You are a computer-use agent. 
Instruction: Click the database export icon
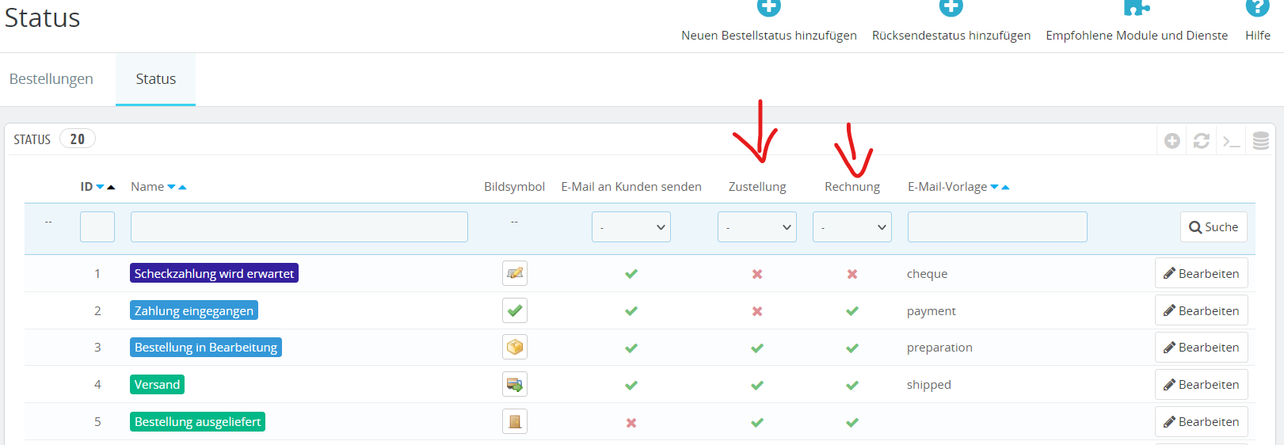pyautogui.click(x=1261, y=141)
